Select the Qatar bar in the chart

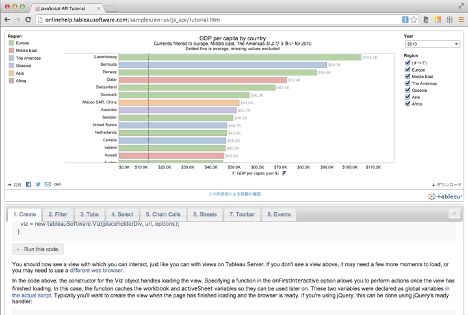(203, 80)
